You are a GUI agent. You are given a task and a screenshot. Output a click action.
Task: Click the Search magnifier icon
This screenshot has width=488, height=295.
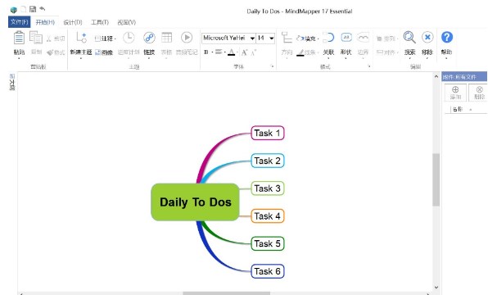coord(409,38)
